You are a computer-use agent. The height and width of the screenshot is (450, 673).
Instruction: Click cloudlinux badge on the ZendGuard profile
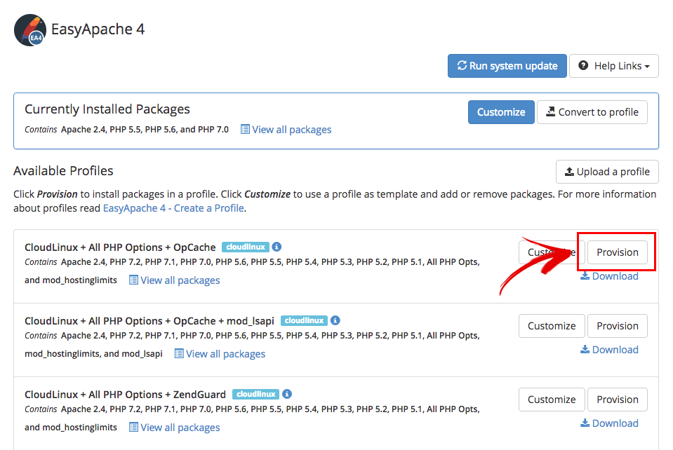point(255,394)
